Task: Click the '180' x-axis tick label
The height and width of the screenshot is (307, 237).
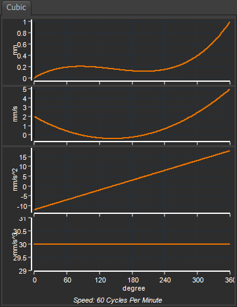Action: (133, 280)
